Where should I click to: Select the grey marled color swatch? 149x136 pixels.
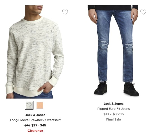tap(29, 105)
